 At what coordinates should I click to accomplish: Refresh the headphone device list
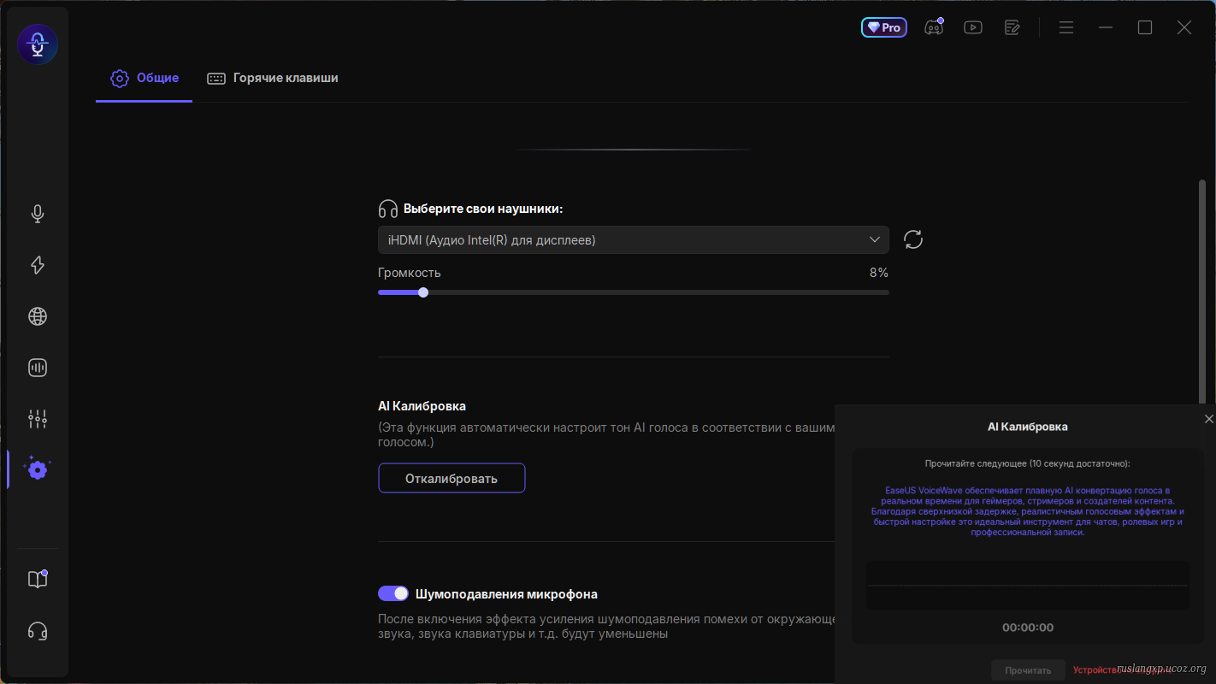click(x=913, y=239)
